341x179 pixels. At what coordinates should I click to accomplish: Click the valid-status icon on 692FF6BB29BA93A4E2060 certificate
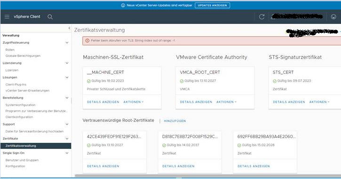(239, 145)
